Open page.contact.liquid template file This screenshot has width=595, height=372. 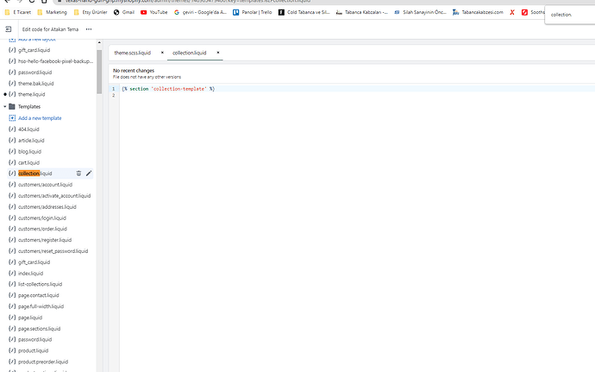[38, 295]
